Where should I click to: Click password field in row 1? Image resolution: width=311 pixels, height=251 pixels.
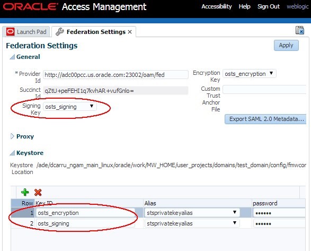[x=279, y=213]
